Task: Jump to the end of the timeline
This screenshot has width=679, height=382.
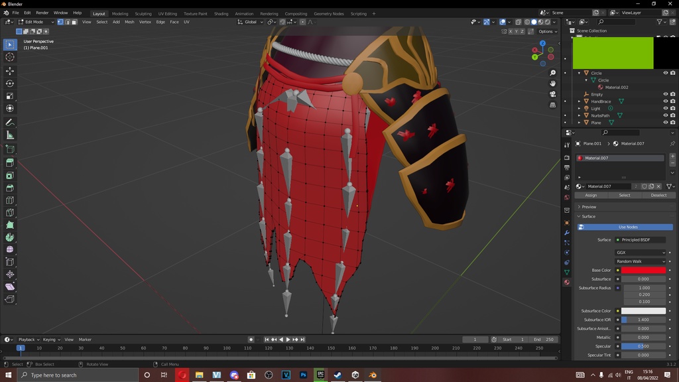Action: tap(302, 339)
